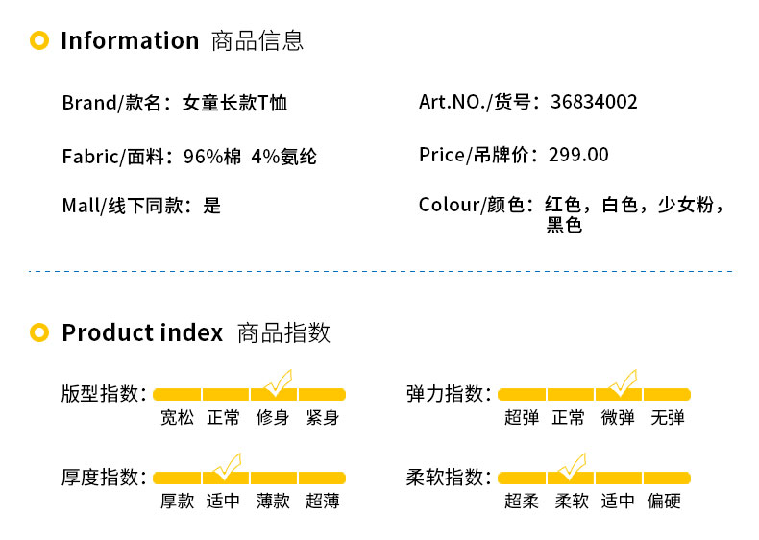Click the Product index 商品指数 heading

pos(195,332)
